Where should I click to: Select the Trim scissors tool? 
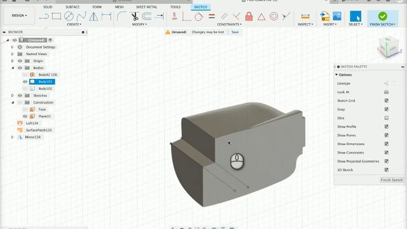(x=134, y=17)
